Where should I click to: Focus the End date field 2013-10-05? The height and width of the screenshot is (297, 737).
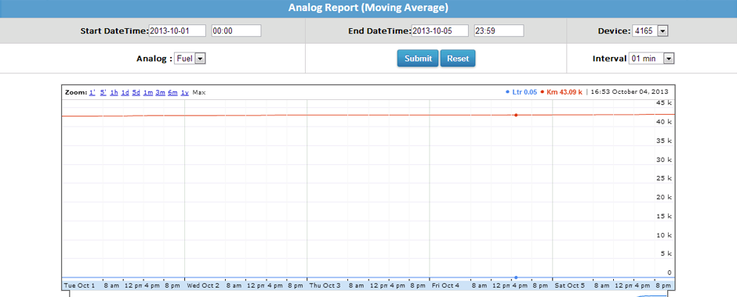click(440, 31)
